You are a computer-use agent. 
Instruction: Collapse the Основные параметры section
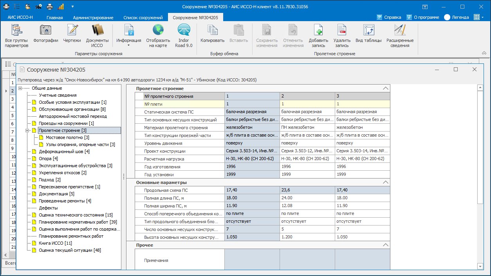[386, 182]
